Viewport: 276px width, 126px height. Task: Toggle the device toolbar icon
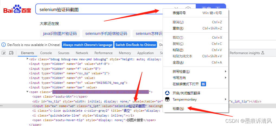[11, 53]
